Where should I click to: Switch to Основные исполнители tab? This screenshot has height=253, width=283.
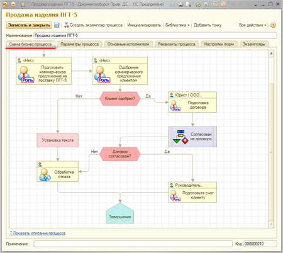click(x=128, y=44)
